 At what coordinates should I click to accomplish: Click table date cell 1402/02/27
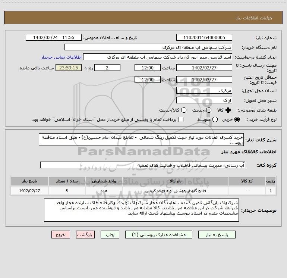[x=29, y=191]
